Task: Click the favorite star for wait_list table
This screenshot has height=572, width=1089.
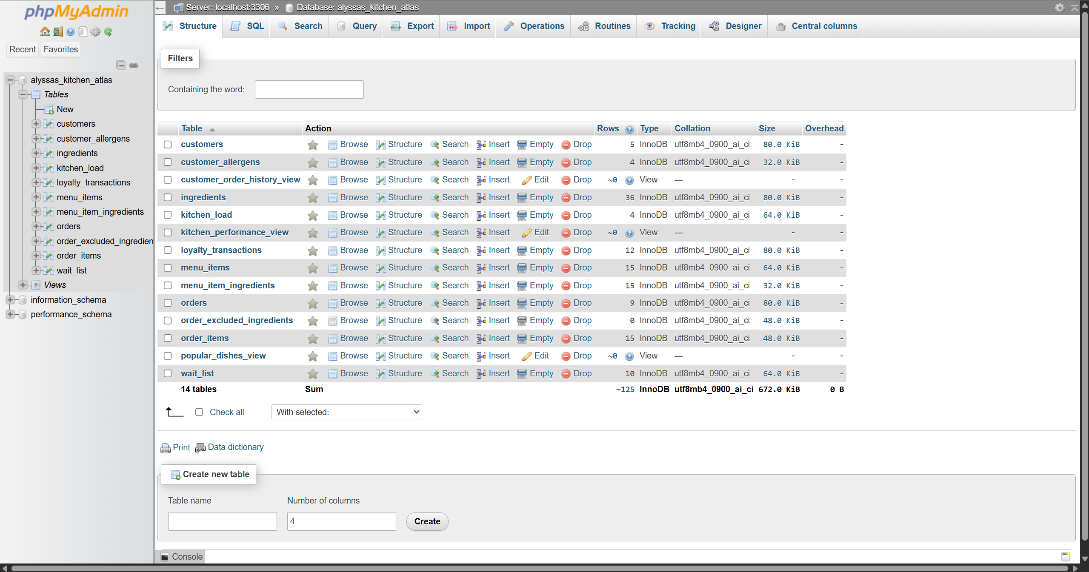Action: click(x=313, y=374)
